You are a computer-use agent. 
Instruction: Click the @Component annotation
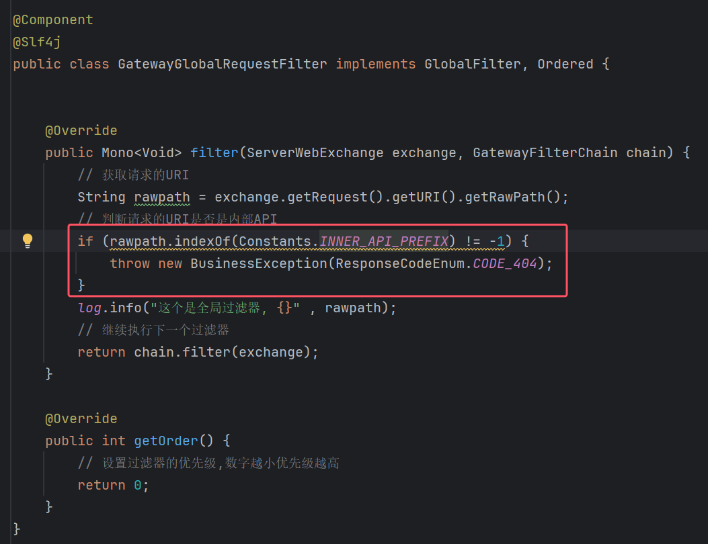click(x=53, y=20)
